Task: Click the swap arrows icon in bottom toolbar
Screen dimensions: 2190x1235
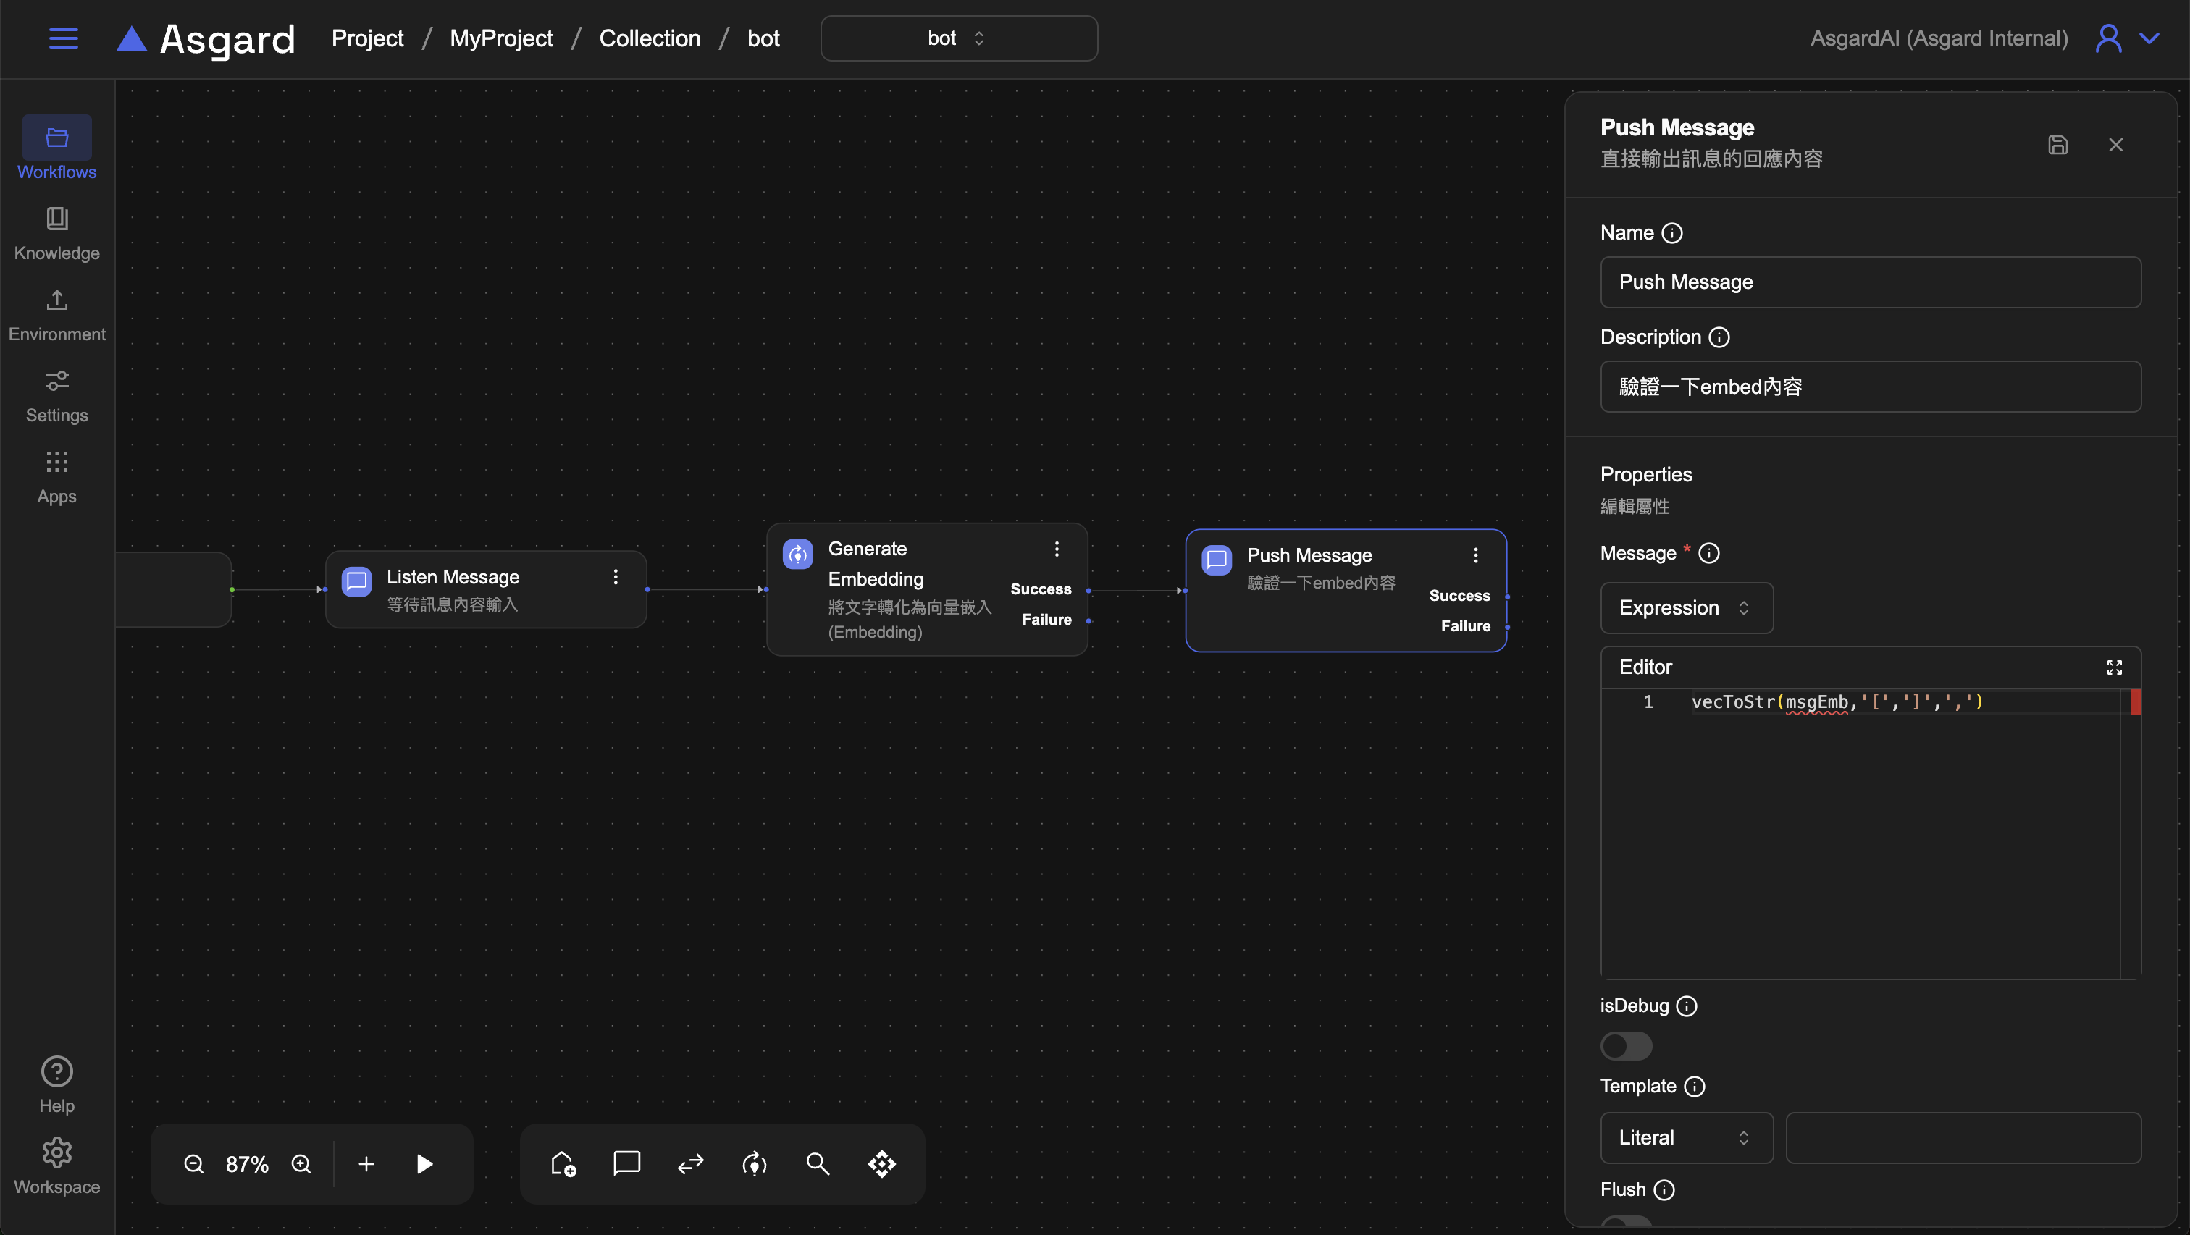Action: pos(690,1163)
